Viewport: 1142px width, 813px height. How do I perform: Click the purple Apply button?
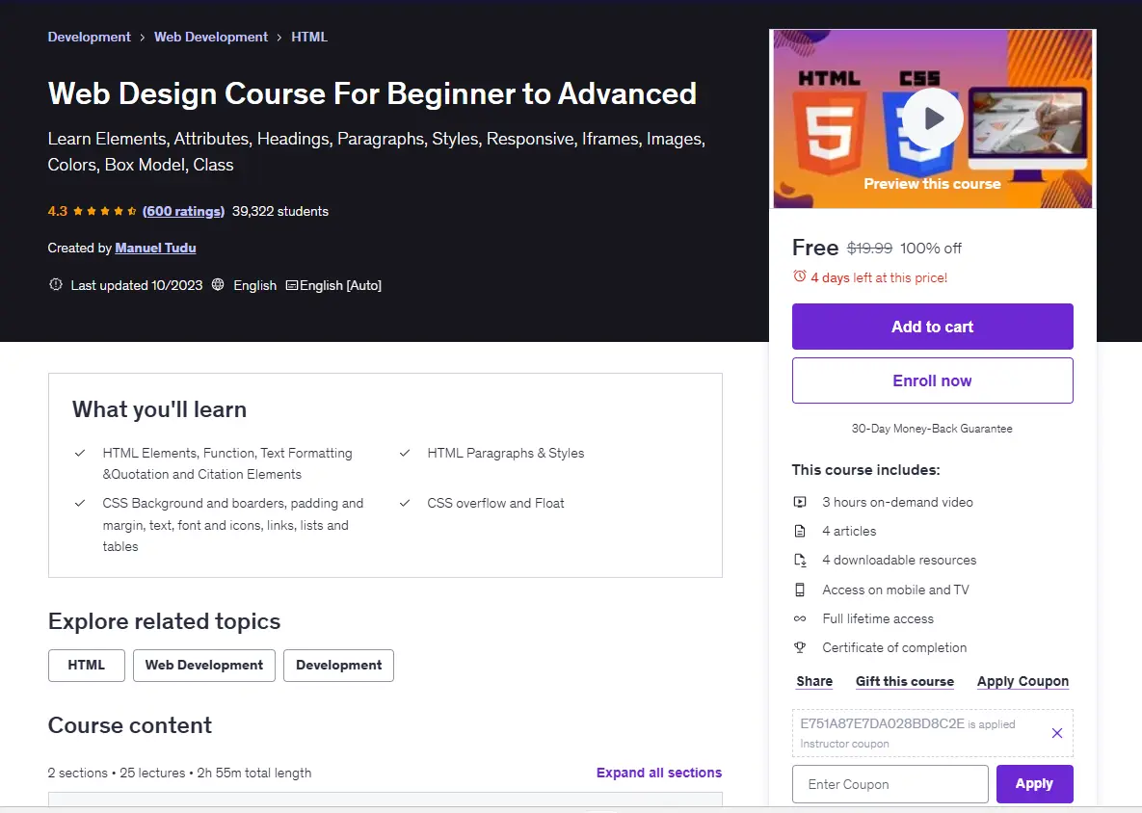1034,784
